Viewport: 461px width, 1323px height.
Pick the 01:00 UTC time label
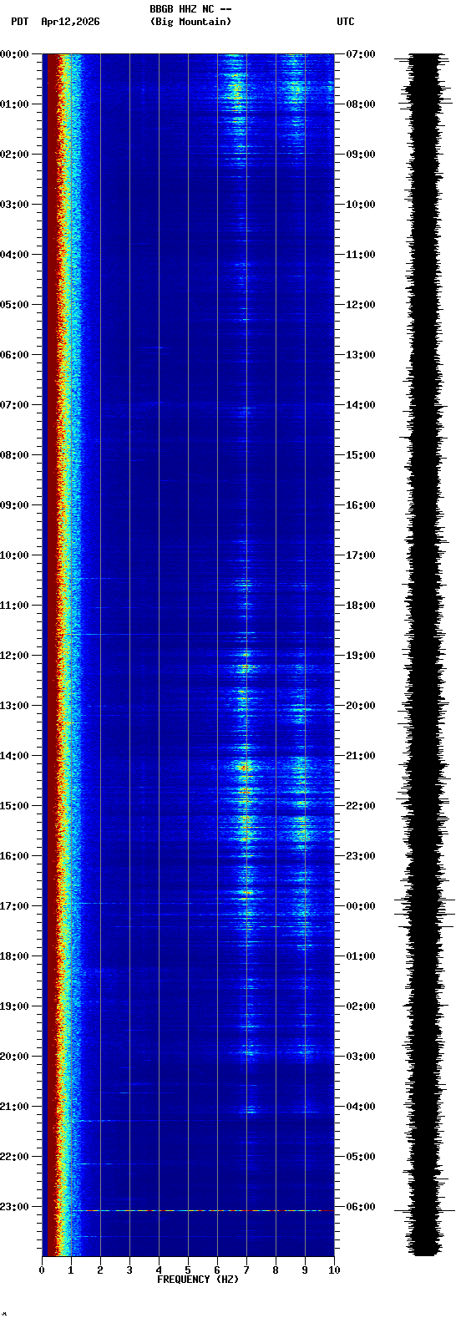[x=361, y=956]
